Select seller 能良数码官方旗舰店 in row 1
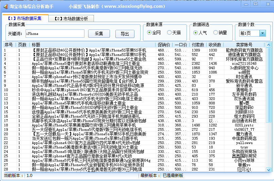Image resolution: width=274 pixels, height=181 pixels. (244, 50)
